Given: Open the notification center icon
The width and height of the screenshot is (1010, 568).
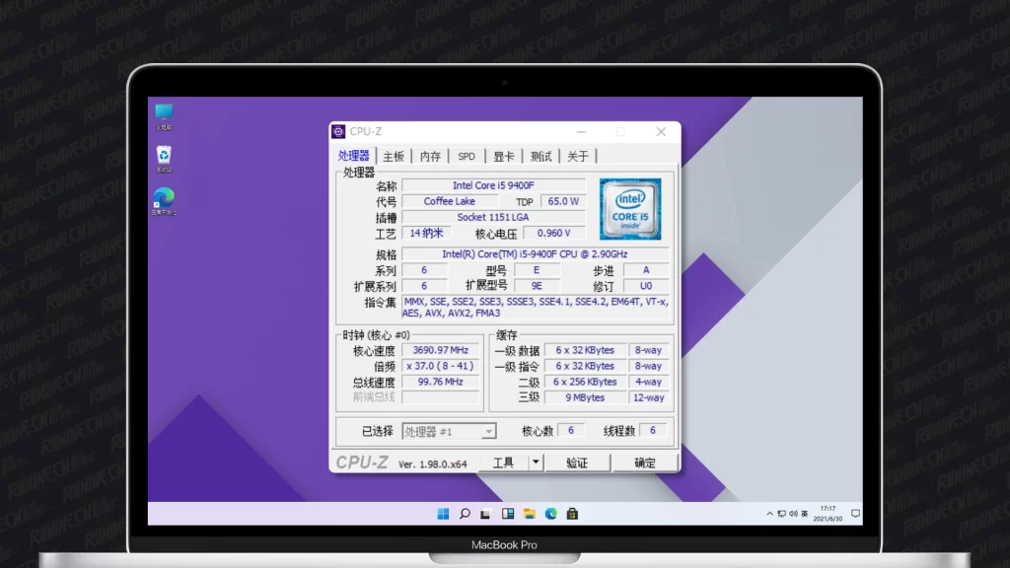Looking at the screenshot, I should (x=855, y=514).
